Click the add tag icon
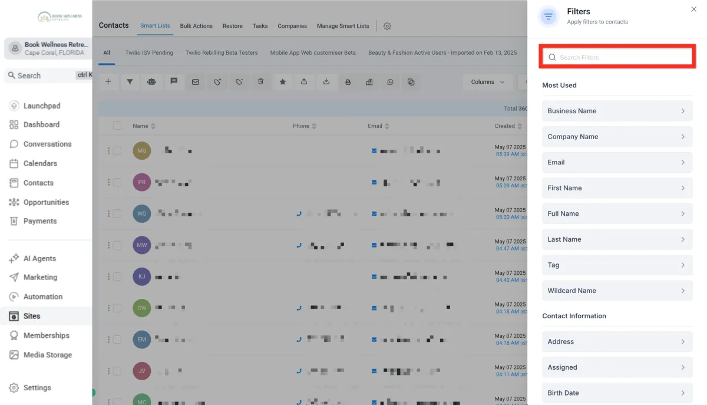This screenshot has height=405, width=707. (217, 82)
